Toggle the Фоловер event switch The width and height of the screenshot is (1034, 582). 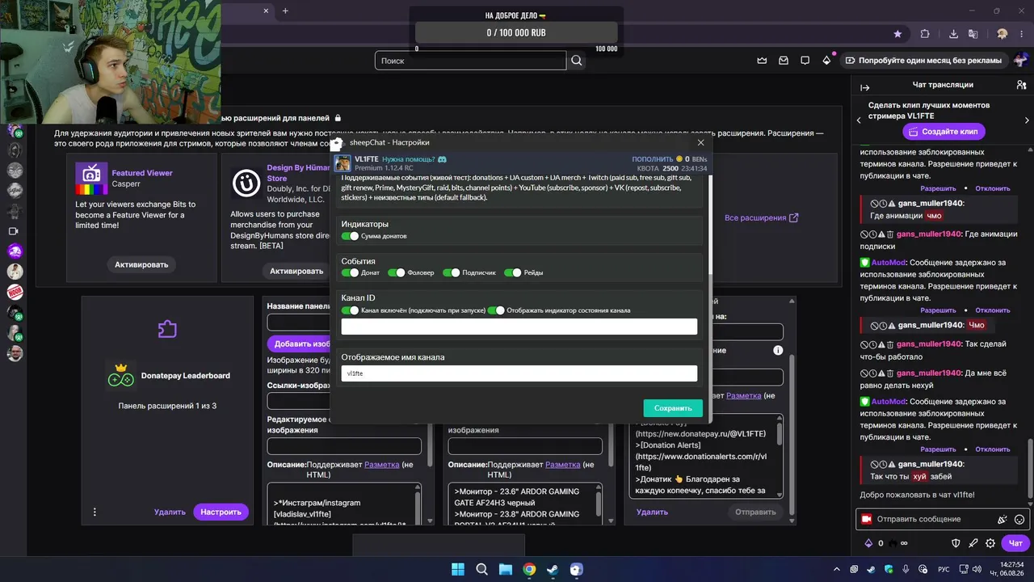(x=396, y=273)
